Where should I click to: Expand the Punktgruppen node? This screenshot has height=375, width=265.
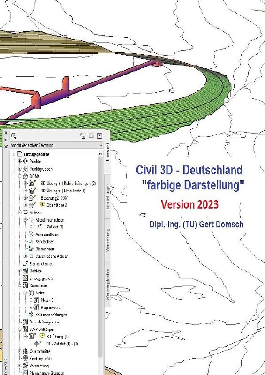click(20, 169)
